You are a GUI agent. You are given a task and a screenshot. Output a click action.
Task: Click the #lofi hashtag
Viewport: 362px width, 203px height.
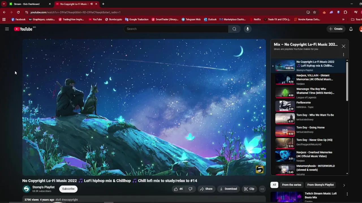(x=58, y=200)
